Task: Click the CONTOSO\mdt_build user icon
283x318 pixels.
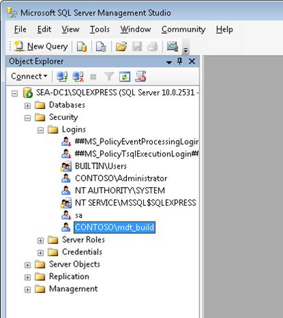Action: tap(66, 228)
